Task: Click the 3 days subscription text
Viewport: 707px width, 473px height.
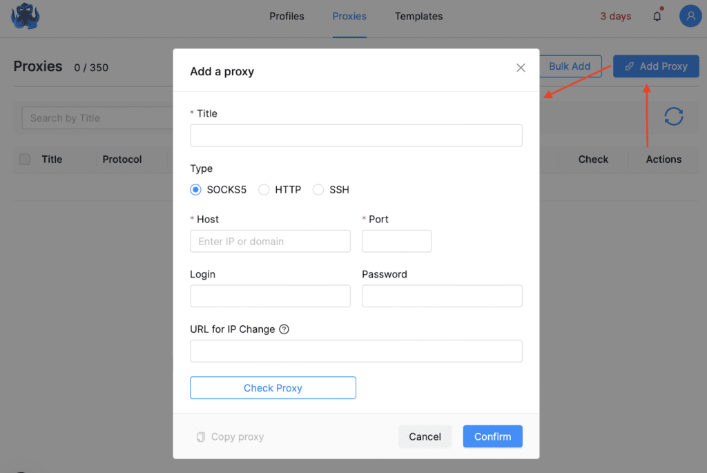Action: (615, 17)
